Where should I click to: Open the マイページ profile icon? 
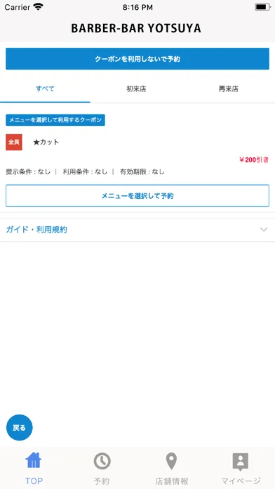coord(241,462)
